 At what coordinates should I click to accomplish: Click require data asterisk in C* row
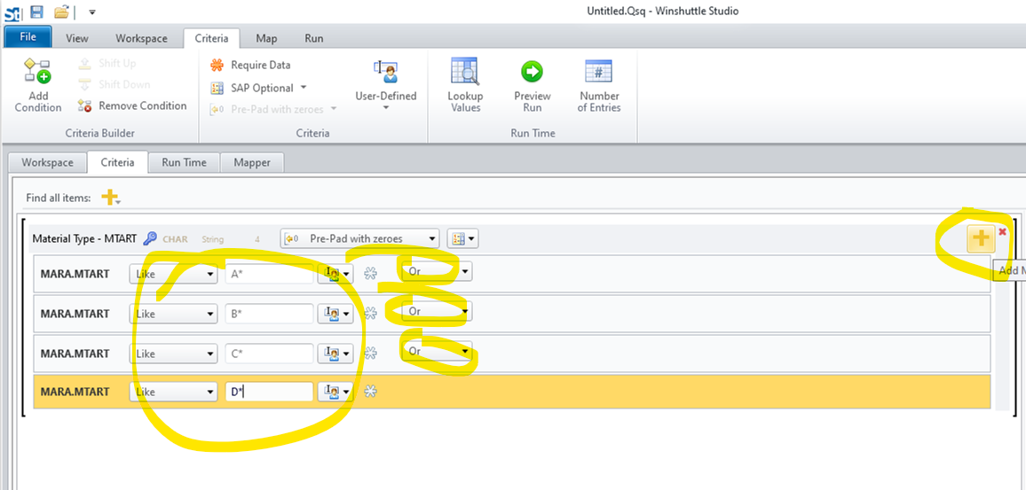370,354
